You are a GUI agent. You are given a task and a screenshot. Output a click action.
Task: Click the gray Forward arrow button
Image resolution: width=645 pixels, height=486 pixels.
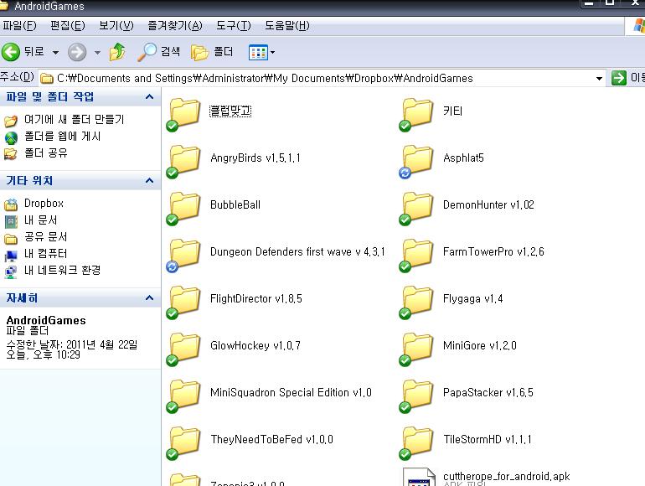click(x=77, y=52)
